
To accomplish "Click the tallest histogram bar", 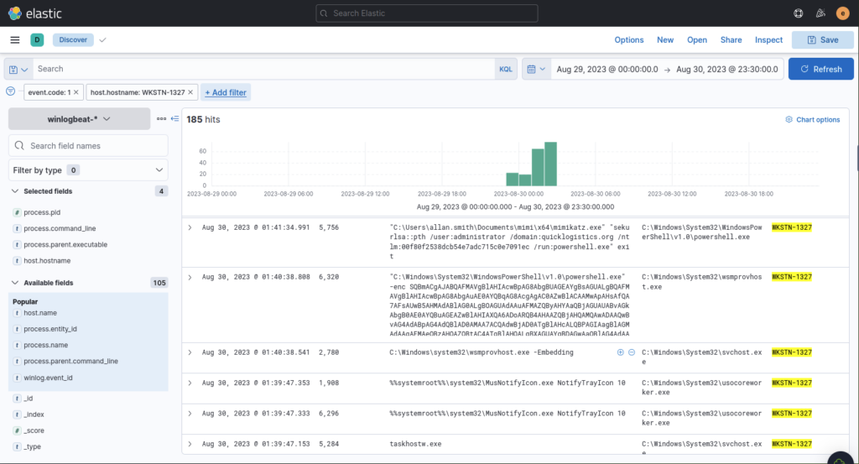I will click(x=550, y=164).
